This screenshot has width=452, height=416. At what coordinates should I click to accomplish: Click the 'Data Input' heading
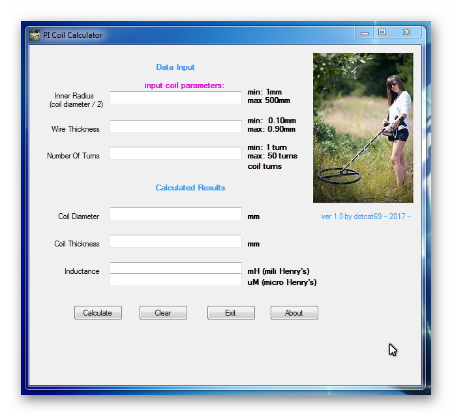pyautogui.click(x=175, y=67)
